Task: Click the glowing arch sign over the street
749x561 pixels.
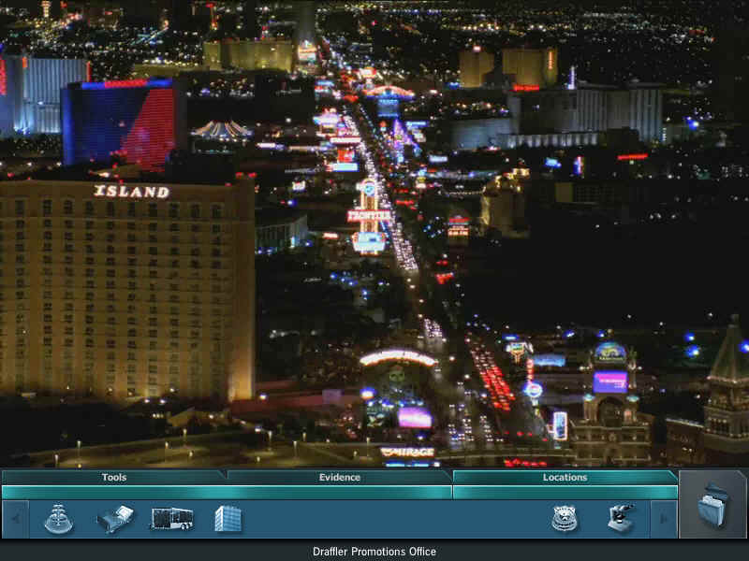Action: tap(398, 357)
